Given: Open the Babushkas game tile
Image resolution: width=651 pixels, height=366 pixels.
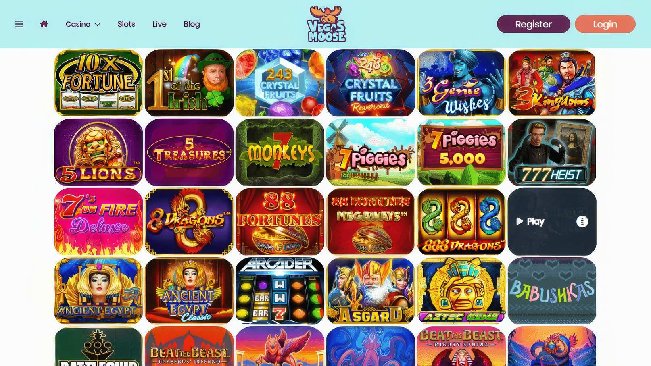Looking at the screenshot, I should pyautogui.click(x=552, y=291).
